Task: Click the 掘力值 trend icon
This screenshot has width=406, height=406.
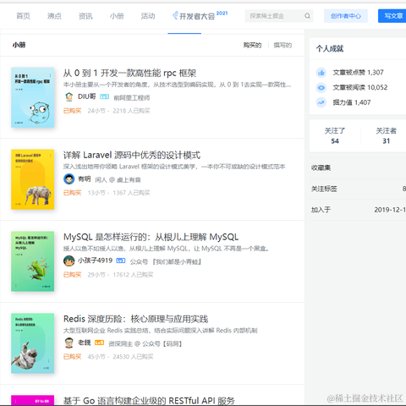Action: click(321, 102)
